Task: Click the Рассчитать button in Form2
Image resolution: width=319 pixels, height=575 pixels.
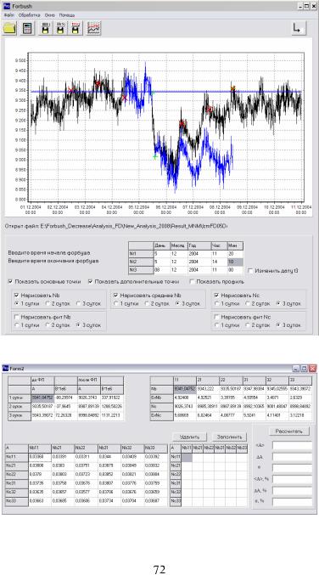Action: [x=289, y=431]
